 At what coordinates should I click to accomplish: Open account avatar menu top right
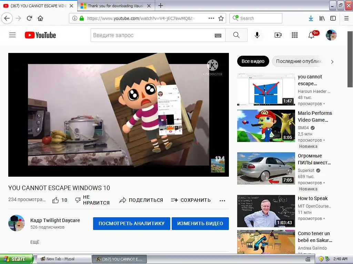pos(331,35)
